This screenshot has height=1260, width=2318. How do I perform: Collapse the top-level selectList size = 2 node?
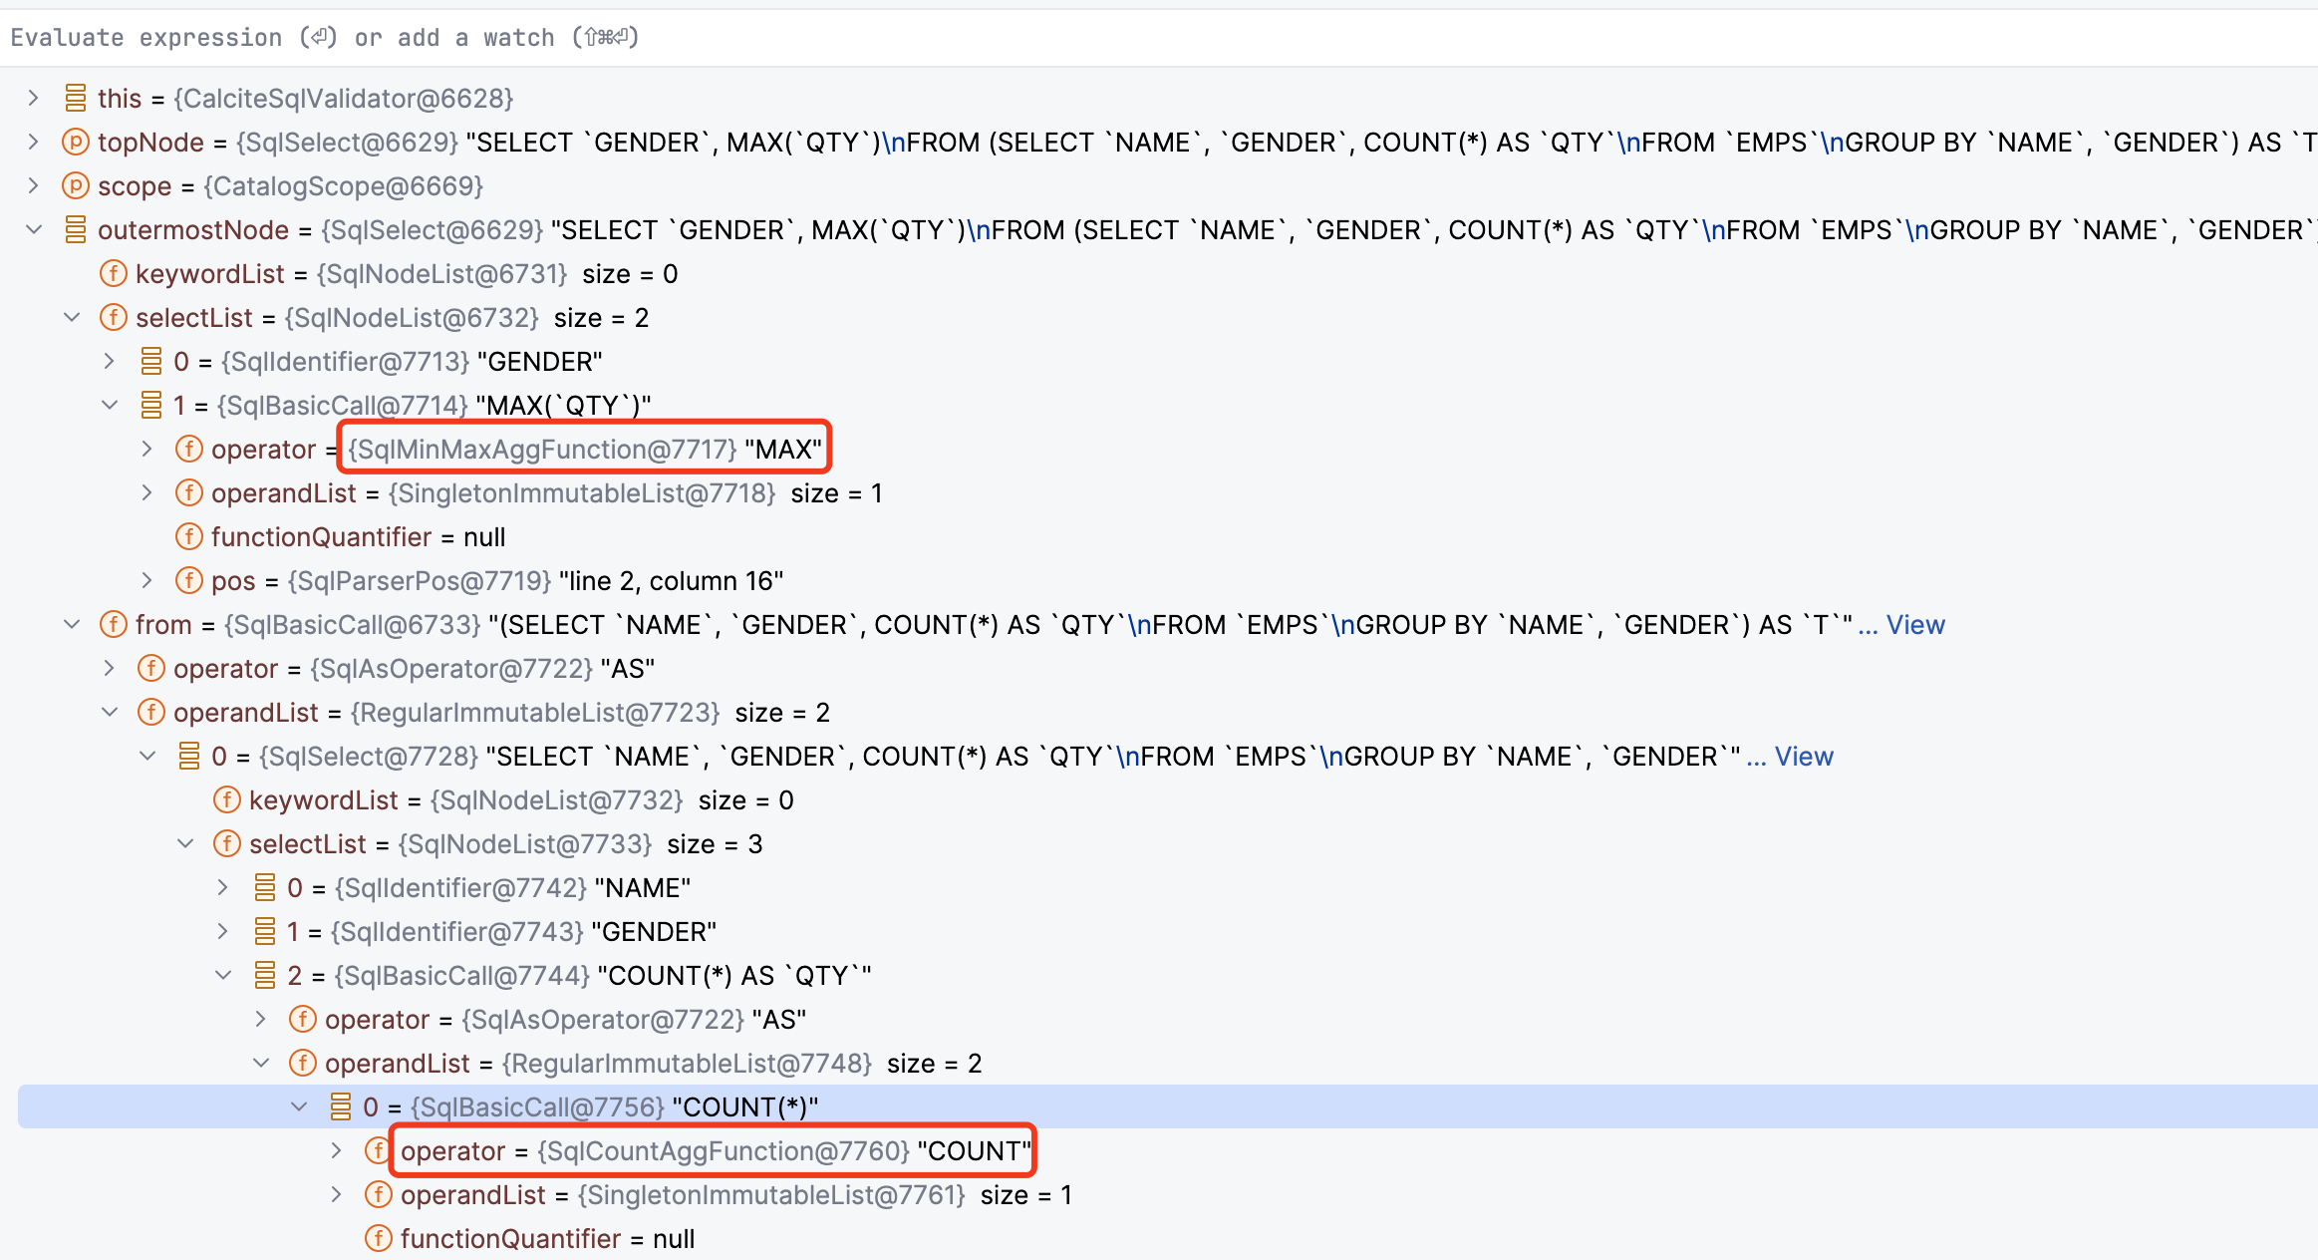click(72, 317)
